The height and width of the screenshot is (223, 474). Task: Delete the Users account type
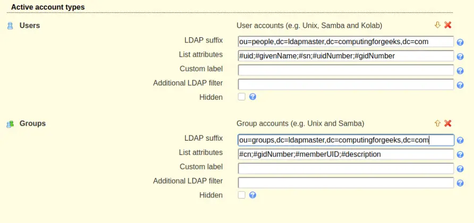448,25
